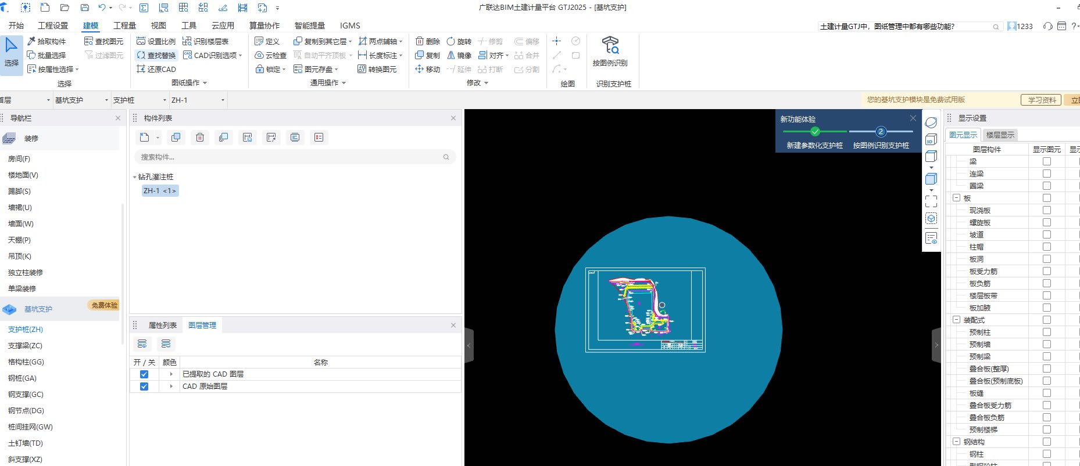Click 查找替换 find and replace
Viewport: 1080px width, 466px height.
[156, 55]
